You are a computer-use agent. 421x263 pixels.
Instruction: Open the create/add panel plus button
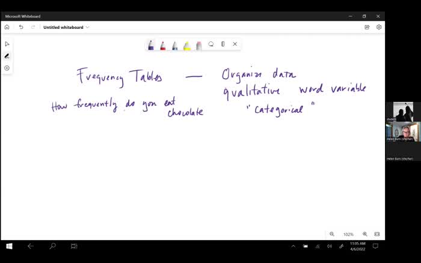click(x=7, y=68)
